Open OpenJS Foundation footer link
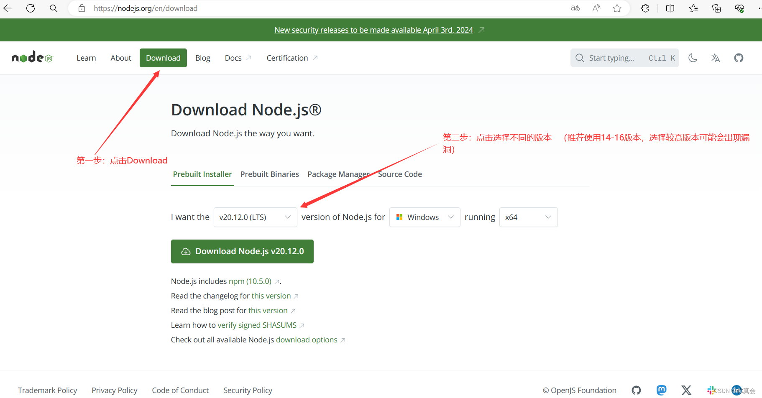762x398 pixels. tap(580, 390)
